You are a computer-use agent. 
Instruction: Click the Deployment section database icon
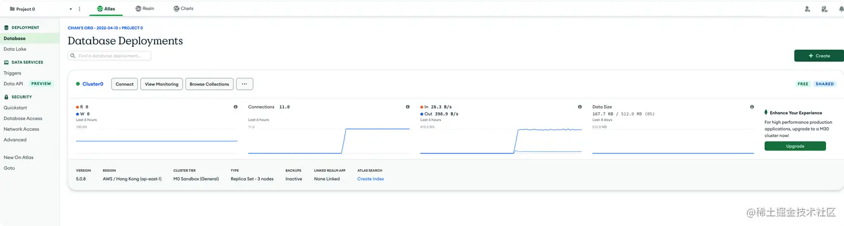tap(6, 27)
